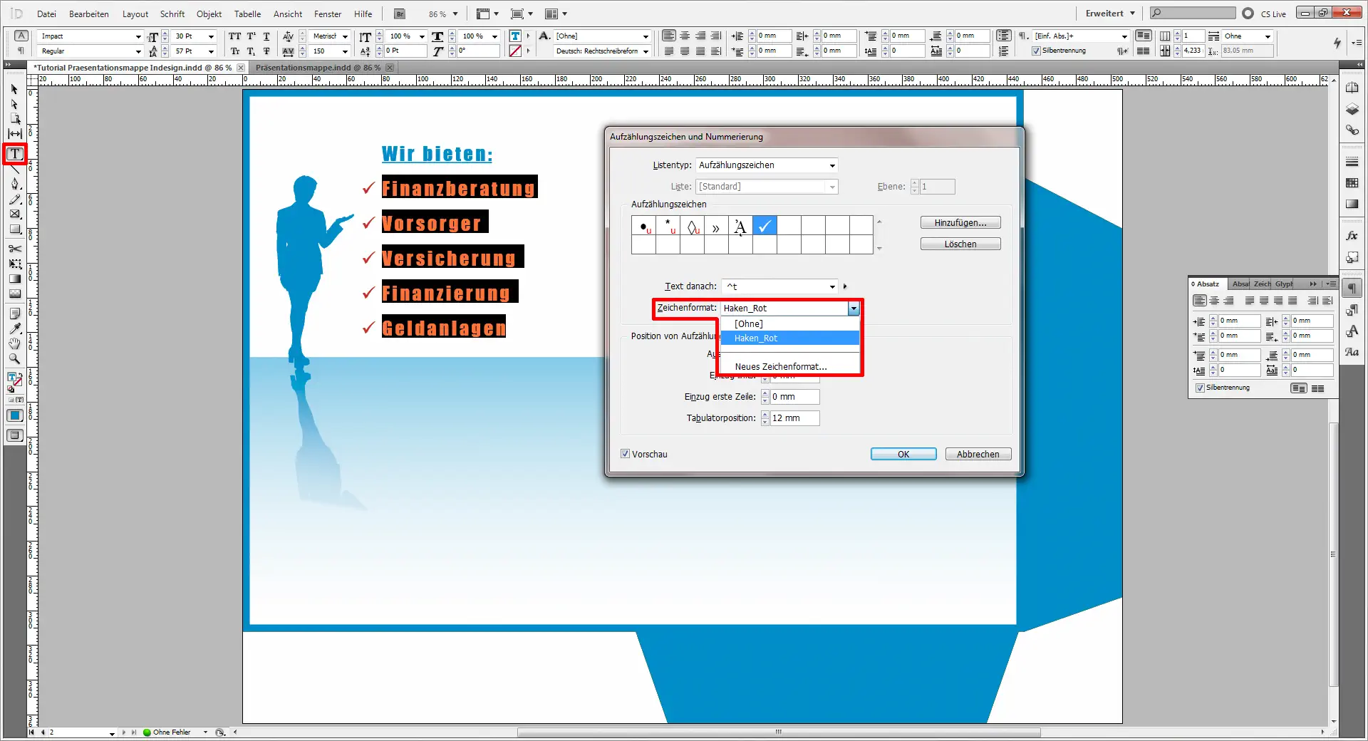This screenshot has height=741, width=1368.
Task: Select the Direct Selection tool
Action: [14, 105]
